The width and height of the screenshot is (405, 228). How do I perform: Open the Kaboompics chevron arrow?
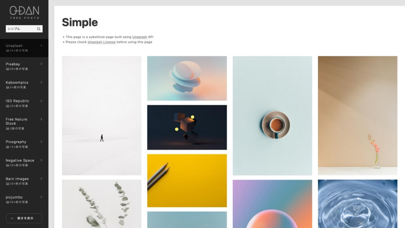click(41, 82)
